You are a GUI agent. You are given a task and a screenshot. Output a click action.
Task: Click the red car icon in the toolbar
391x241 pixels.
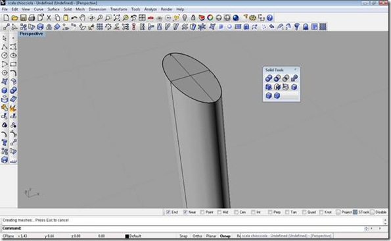point(150,18)
